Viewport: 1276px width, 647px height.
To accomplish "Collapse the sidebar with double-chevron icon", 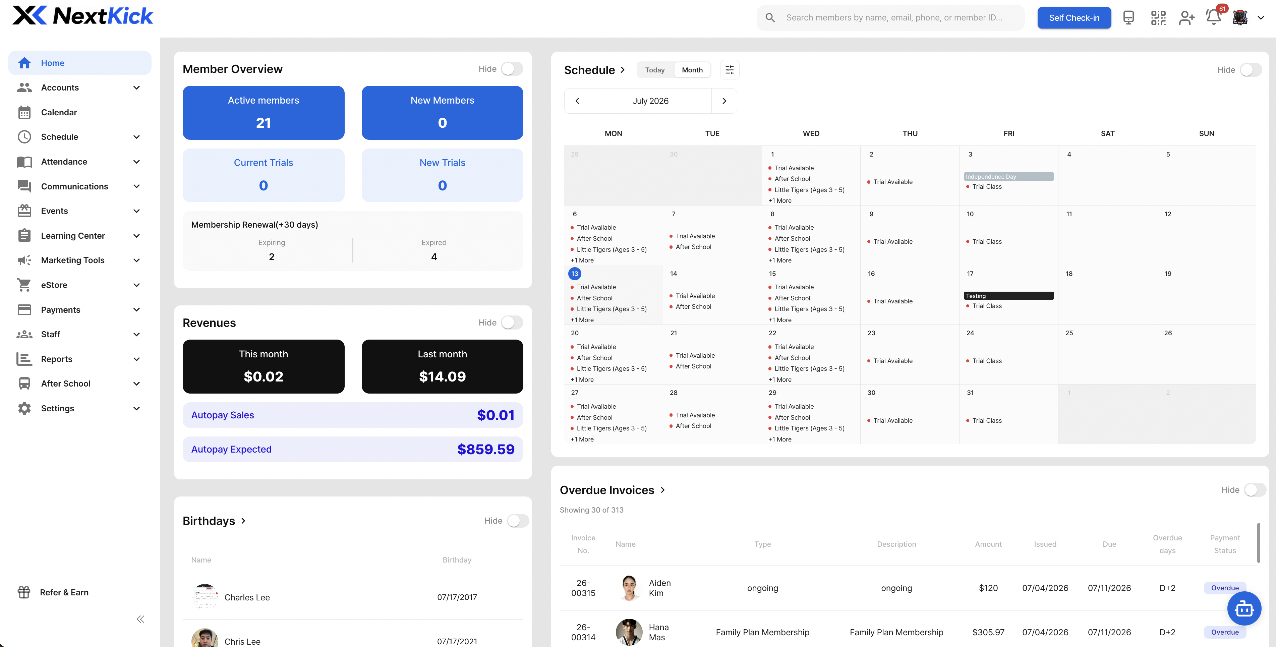I will click(x=141, y=619).
